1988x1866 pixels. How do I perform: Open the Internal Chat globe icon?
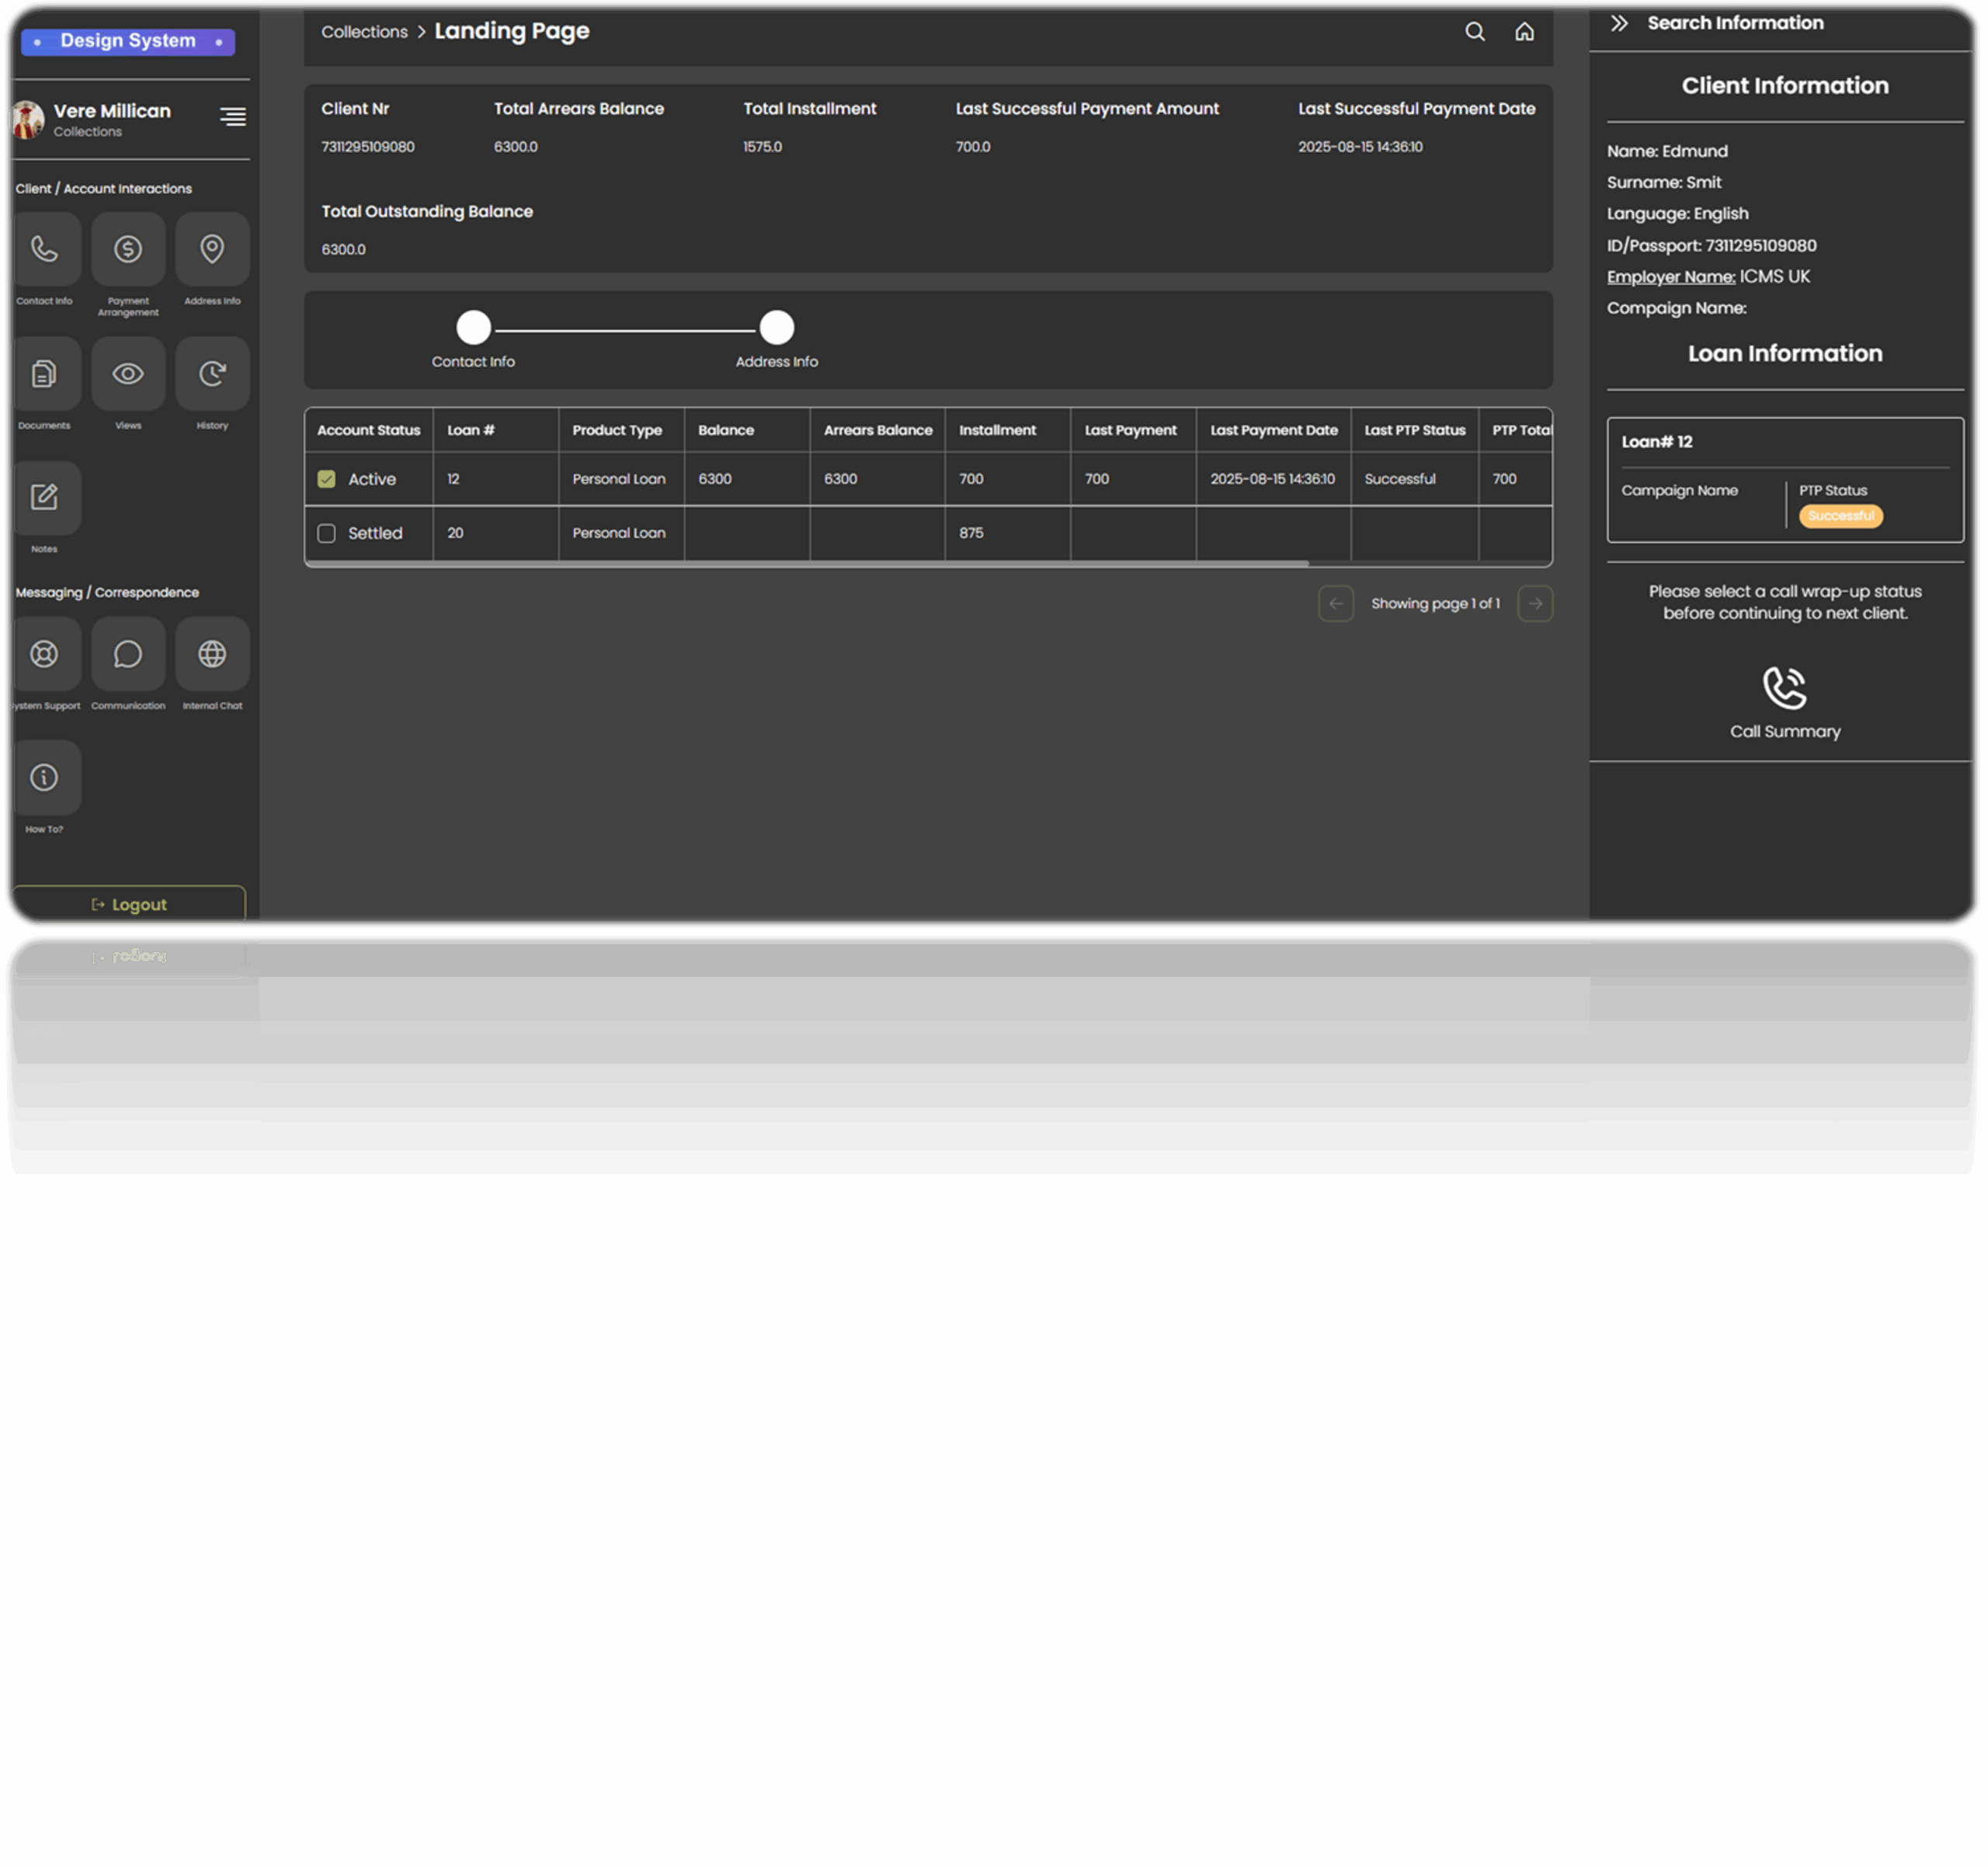pyautogui.click(x=212, y=654)
